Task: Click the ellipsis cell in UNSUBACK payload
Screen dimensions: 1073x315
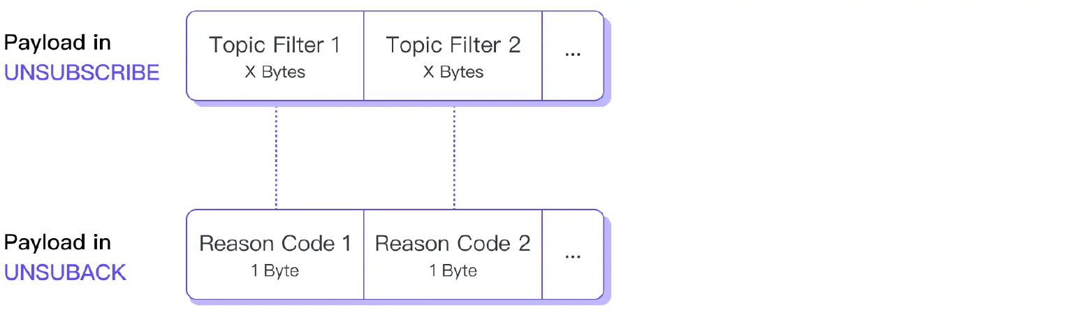Action: coord(573,255)
